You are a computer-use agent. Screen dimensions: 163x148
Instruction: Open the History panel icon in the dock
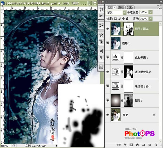click(101, 9)
